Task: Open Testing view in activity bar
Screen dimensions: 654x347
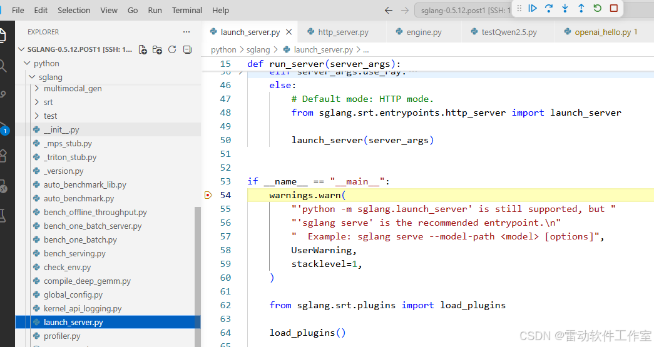Action: tap(3, 215)
